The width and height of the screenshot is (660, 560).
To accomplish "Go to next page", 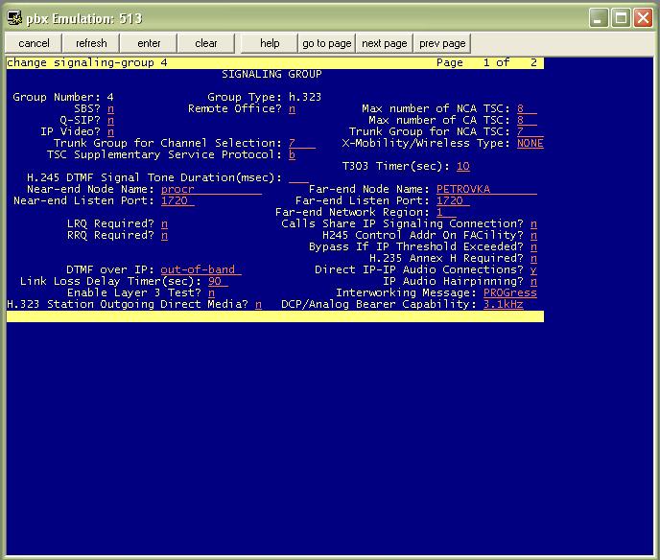I will (x=385, y=43).
